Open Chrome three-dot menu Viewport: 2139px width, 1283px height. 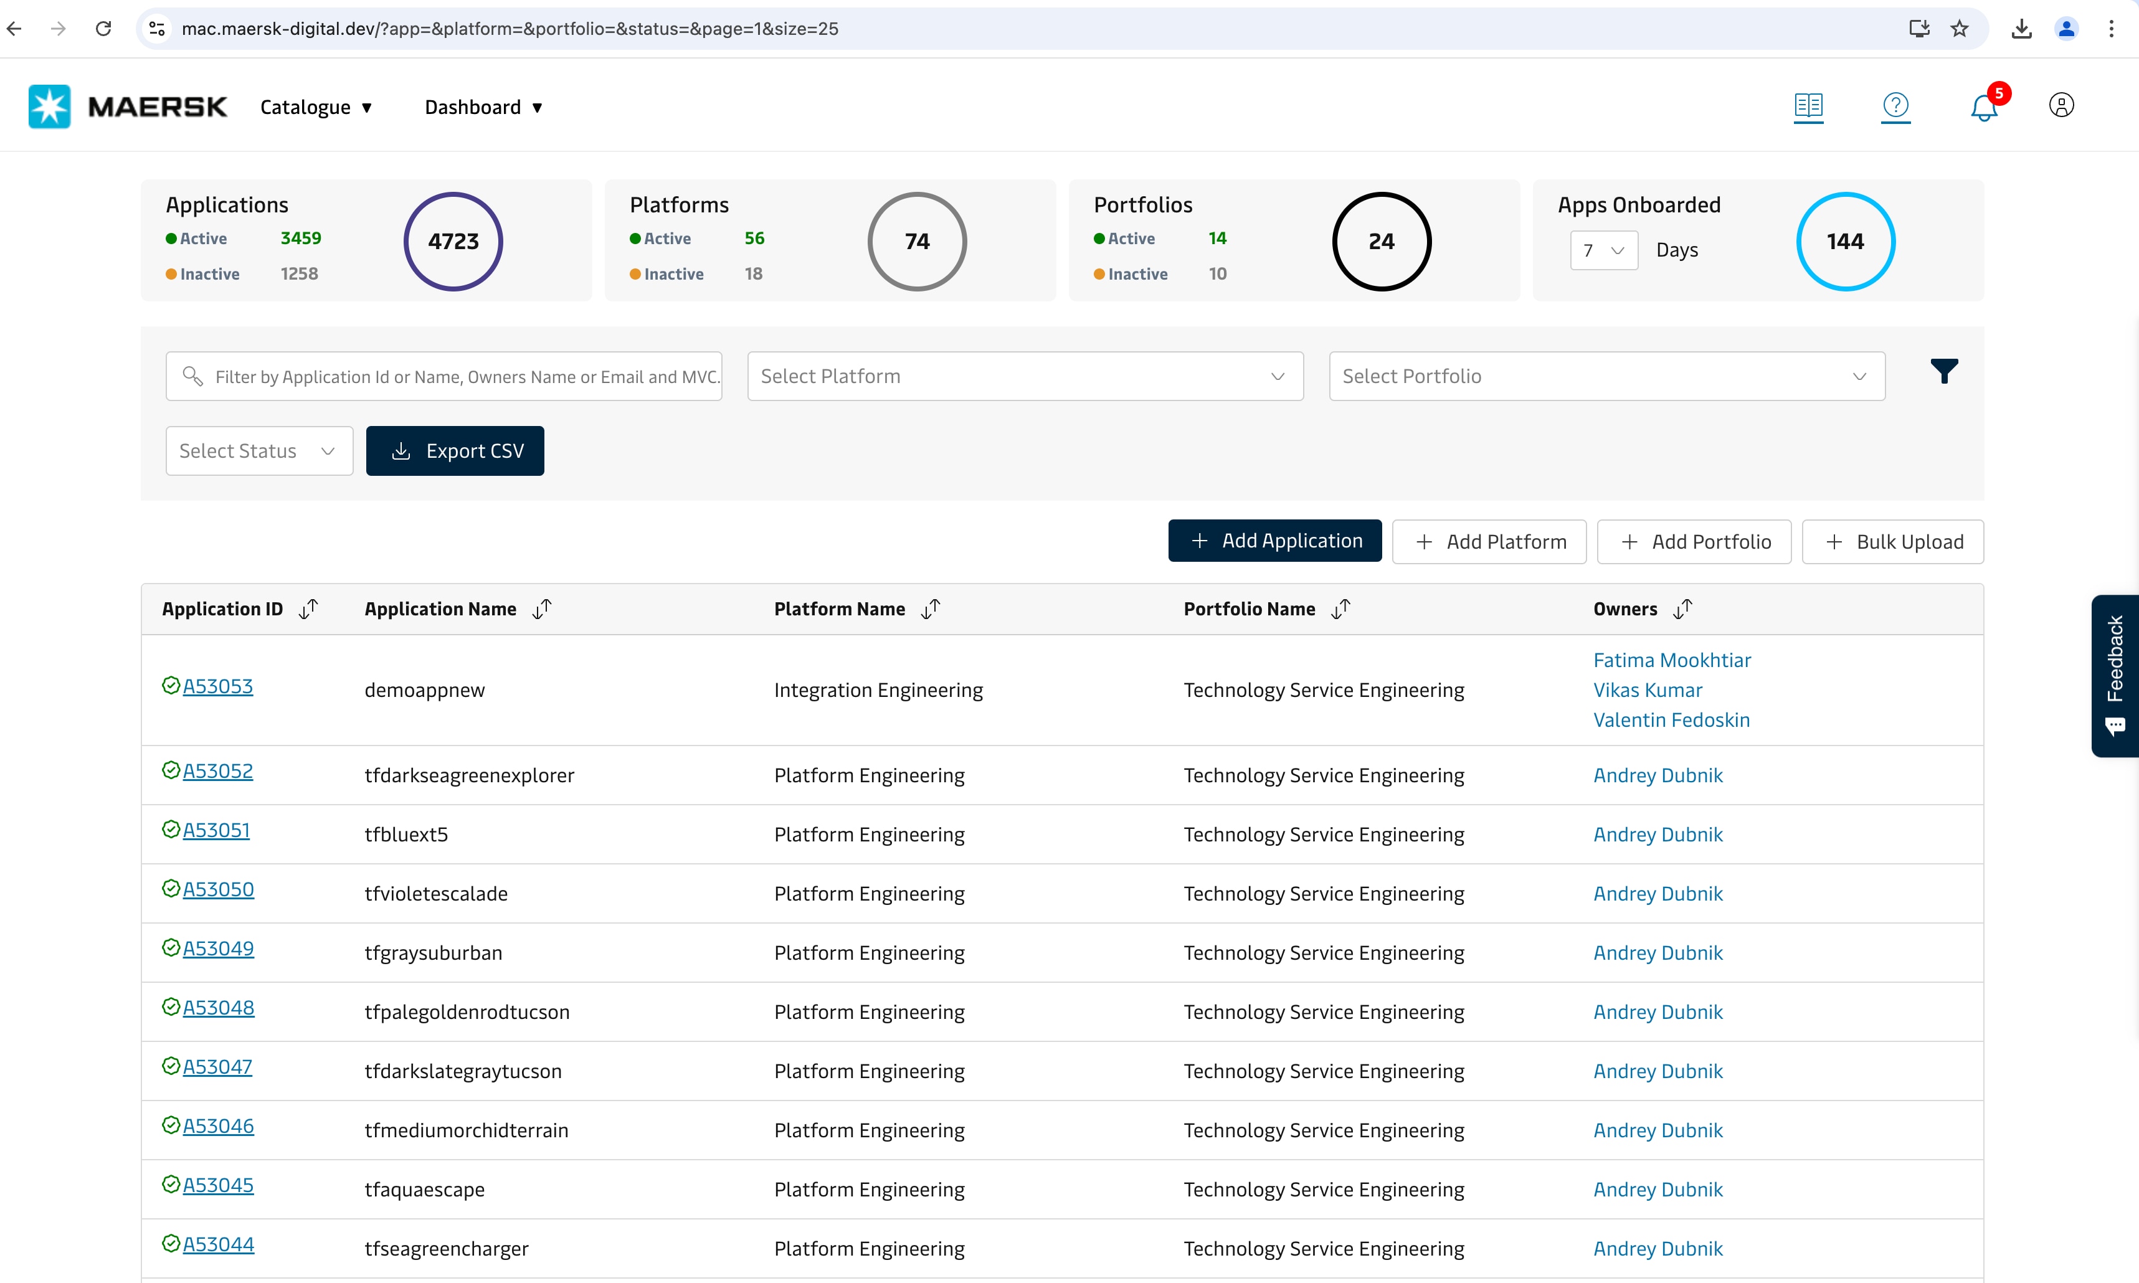(x=2112, y=29)
